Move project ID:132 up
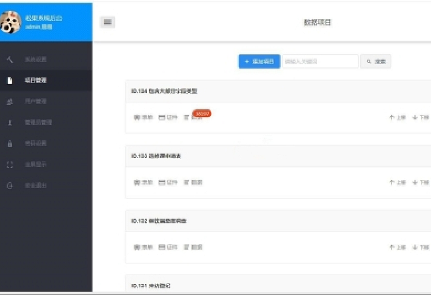The height and width of the screenshot is (295, 431). pyautogui.click(x=397, y=247)
